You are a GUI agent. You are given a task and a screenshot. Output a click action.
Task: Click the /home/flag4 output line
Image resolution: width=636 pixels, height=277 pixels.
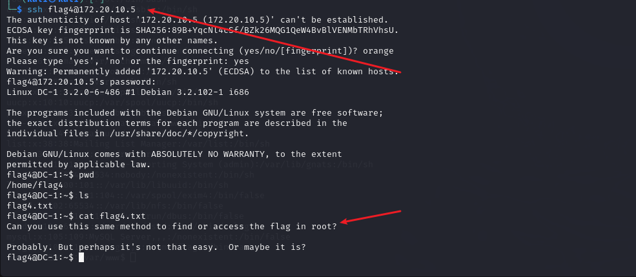(x=35, y=185)
